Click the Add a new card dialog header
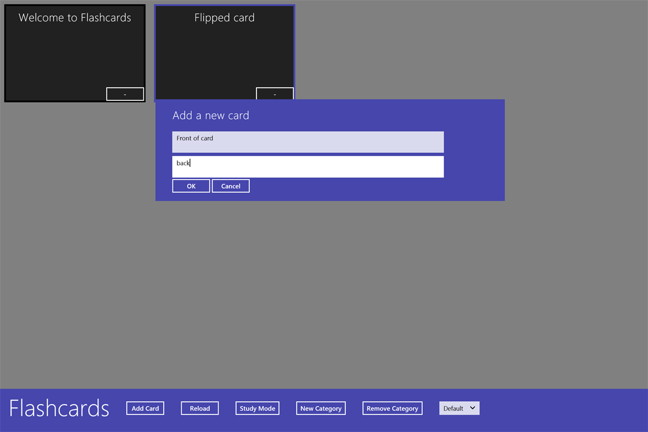The width and height of the screenshot is (648, 432). (210, 115)
